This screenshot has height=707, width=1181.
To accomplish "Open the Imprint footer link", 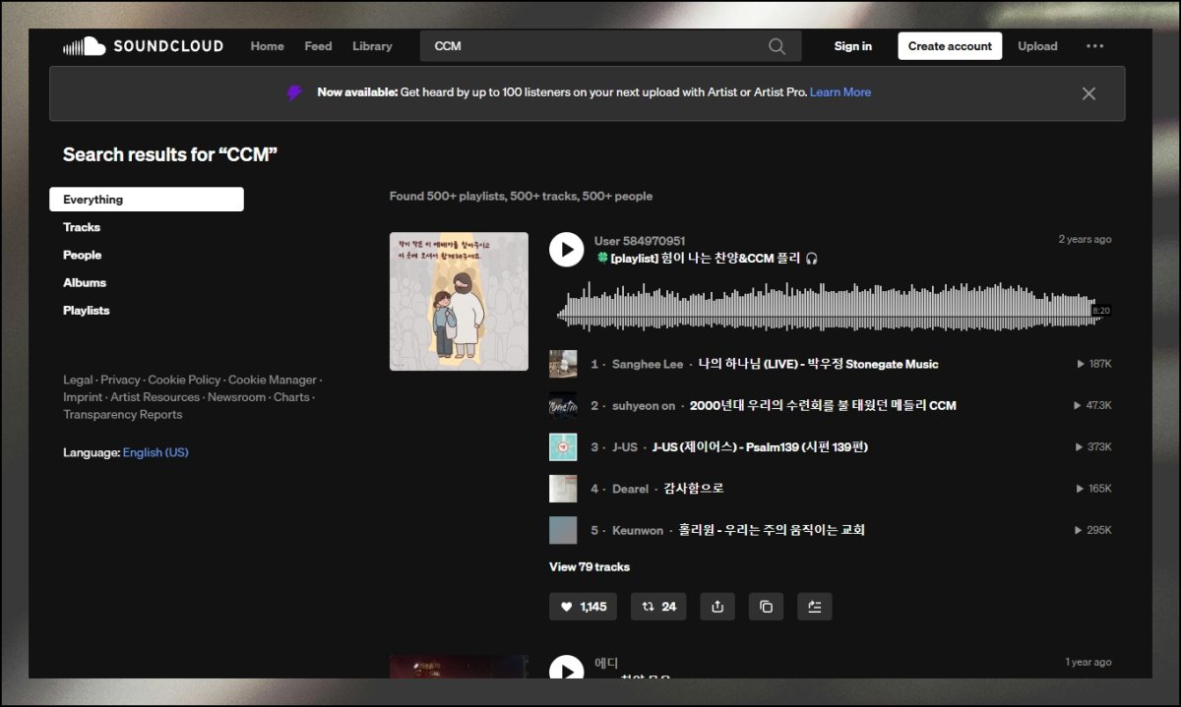I will coord(83,397).
